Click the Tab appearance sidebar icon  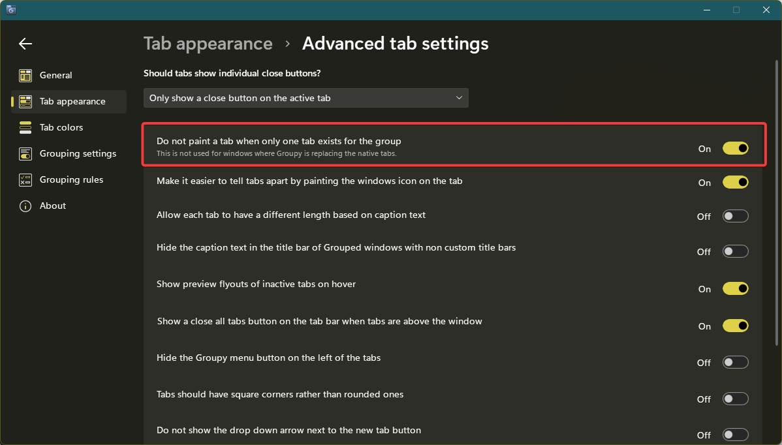tap(25, 102)
